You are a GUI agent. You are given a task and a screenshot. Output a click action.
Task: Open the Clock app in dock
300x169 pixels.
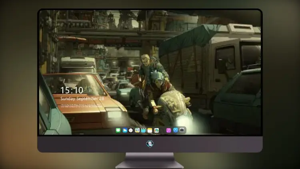(x=131, y=130)
